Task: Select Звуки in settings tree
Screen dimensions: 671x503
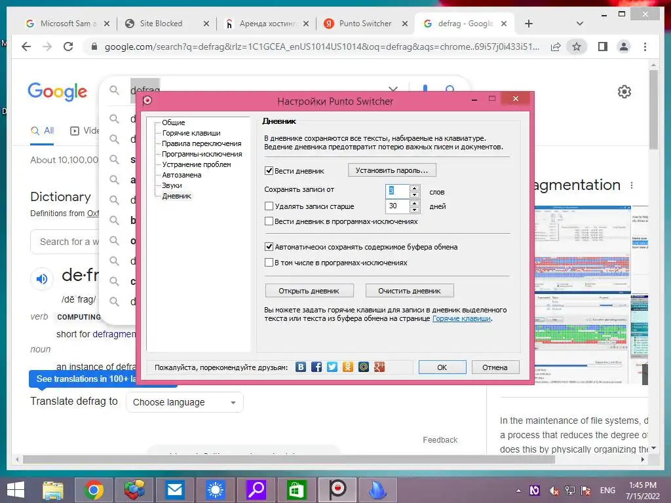Action: coord(172,185)
